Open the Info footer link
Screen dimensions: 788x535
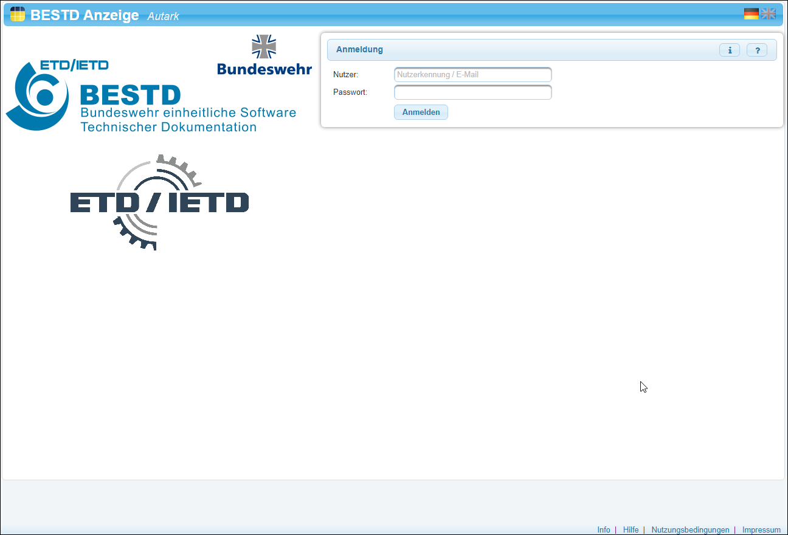[604, 530]
